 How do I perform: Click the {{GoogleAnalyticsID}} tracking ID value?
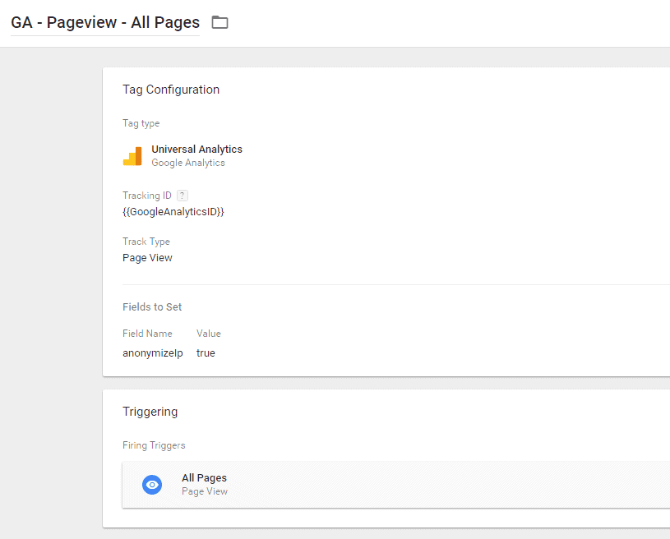point(173,212)
